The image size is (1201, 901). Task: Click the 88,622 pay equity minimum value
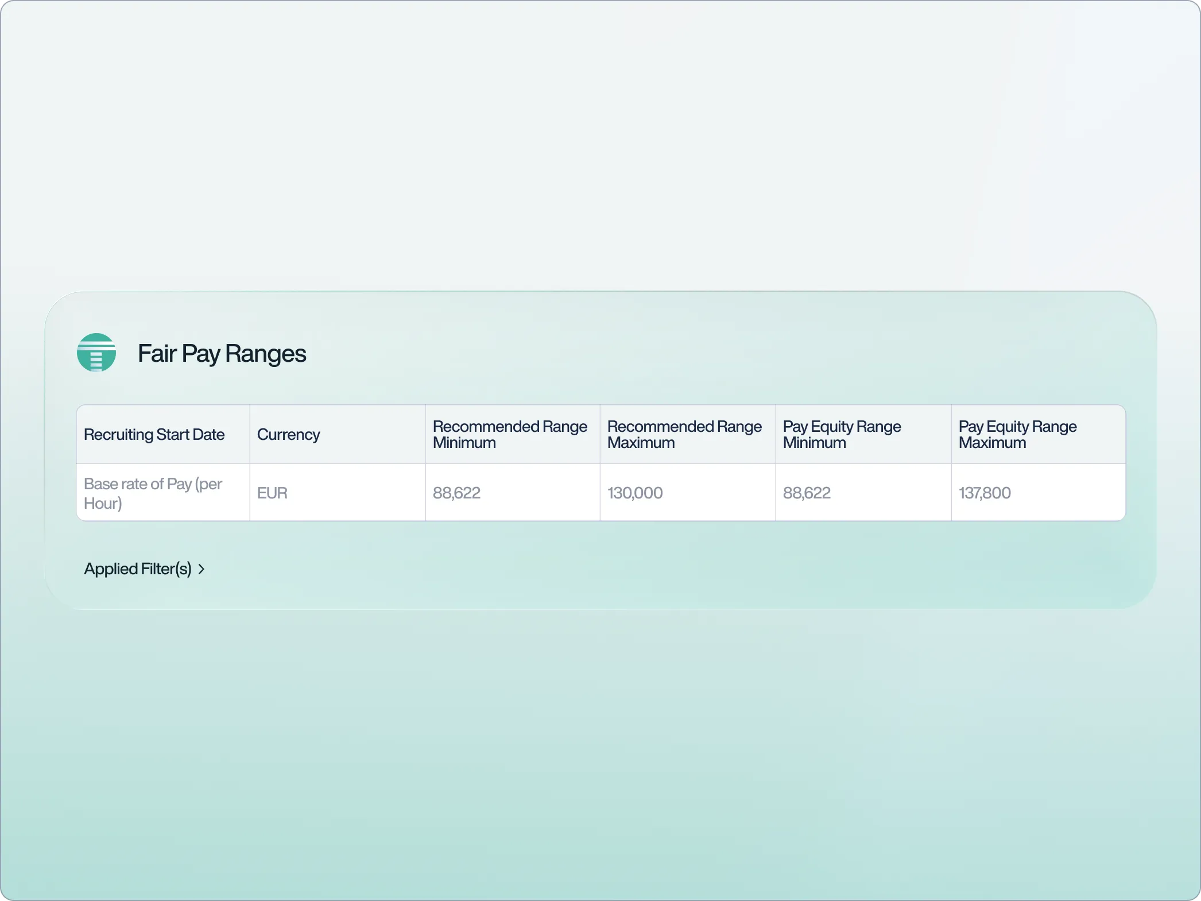pyautogui.click(x=807, y=493)
